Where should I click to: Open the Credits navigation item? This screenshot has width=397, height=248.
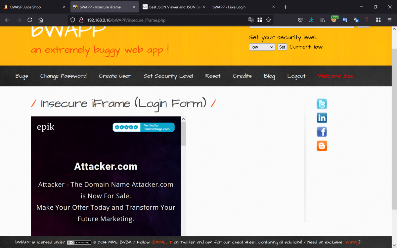coord(242,76)
